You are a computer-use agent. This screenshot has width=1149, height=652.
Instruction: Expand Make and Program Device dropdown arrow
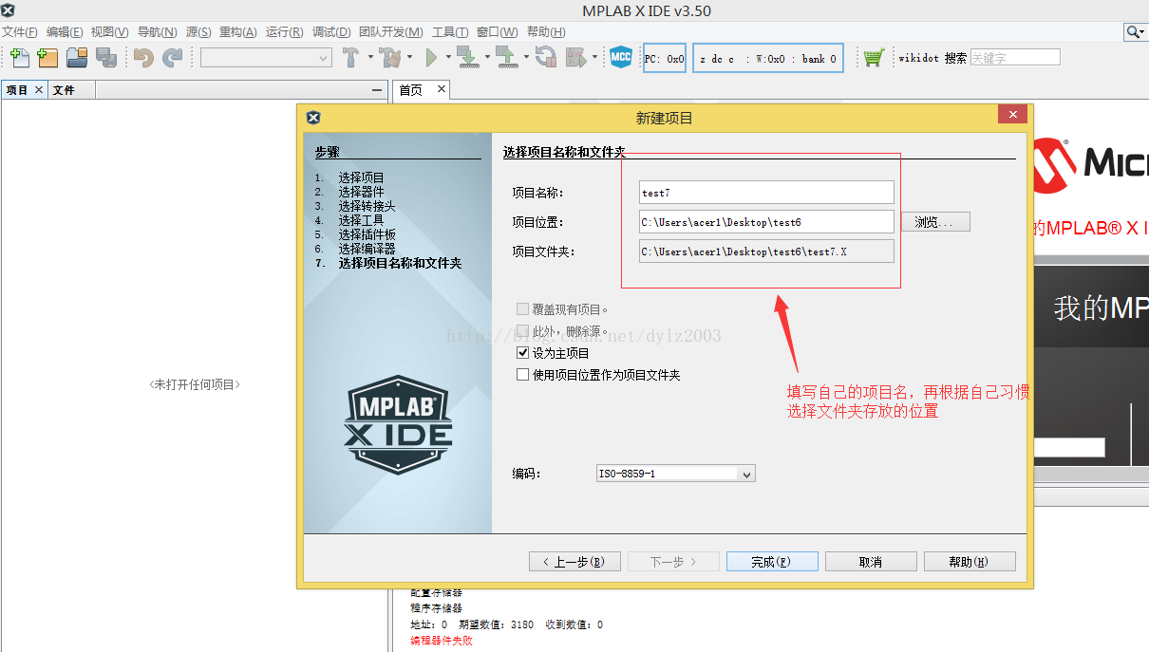click(486, 58)
